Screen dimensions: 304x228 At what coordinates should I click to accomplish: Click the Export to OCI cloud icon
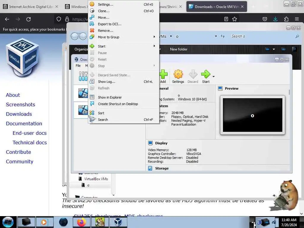coord(92,24)
